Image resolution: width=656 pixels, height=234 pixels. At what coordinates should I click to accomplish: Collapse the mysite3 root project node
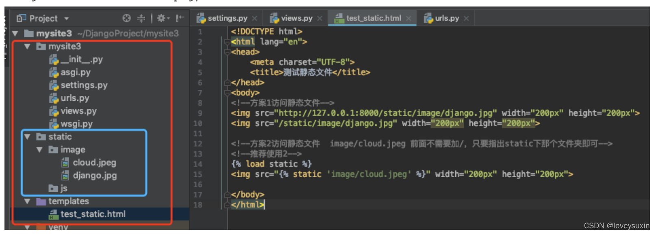coord(15,33)
